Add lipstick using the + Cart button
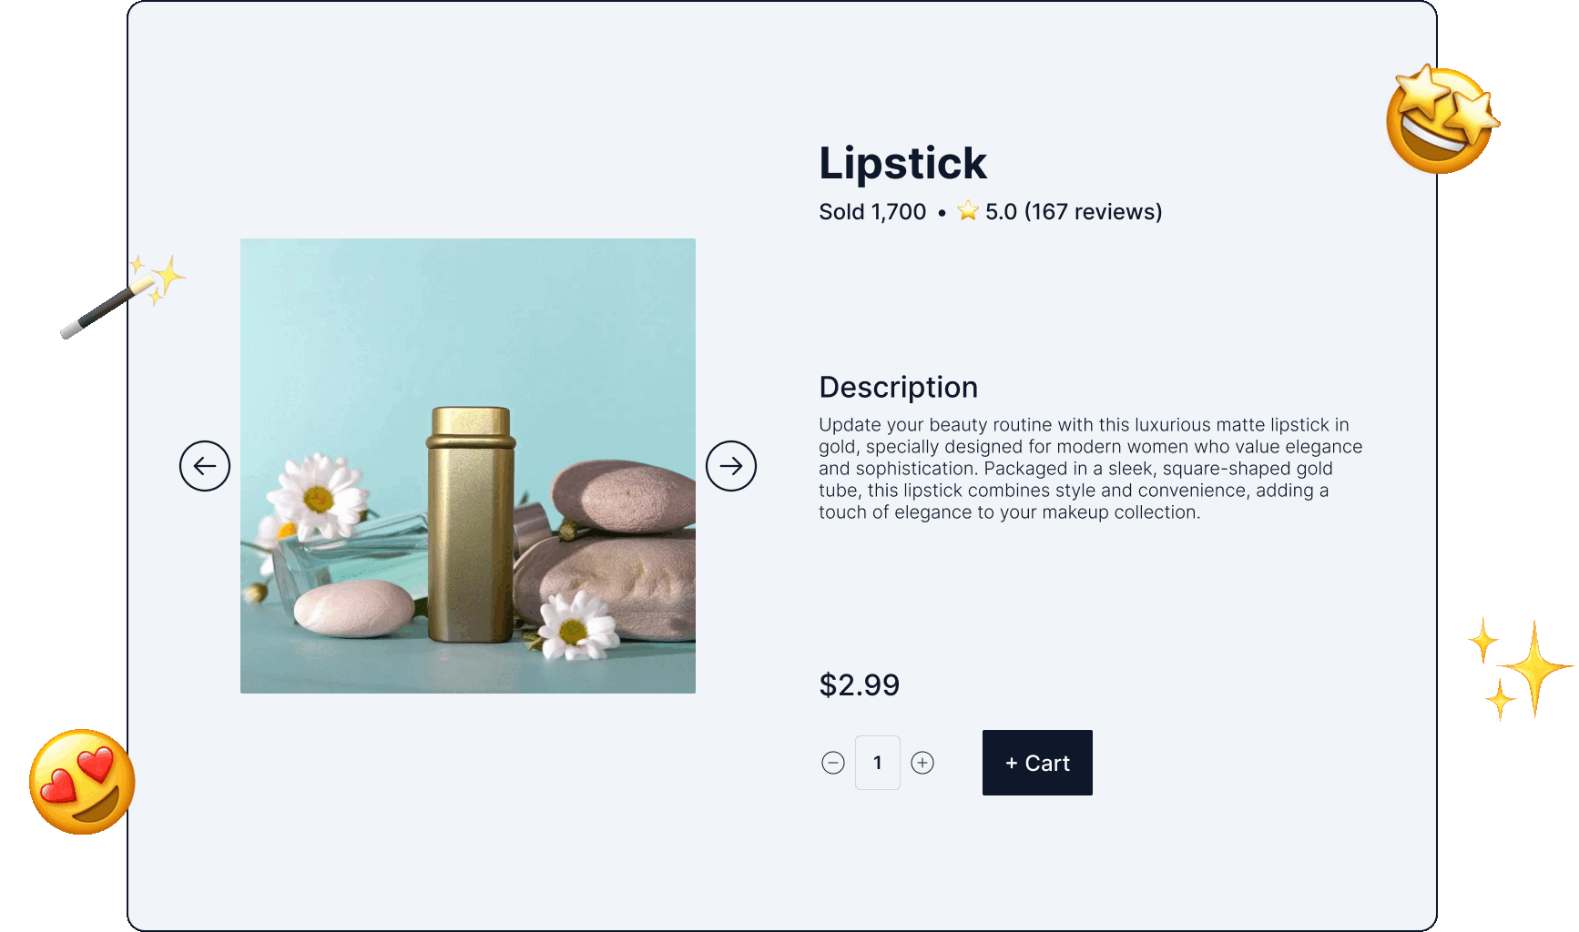The width and height of the screenshot is (1579, 932). coord(1037,763)
